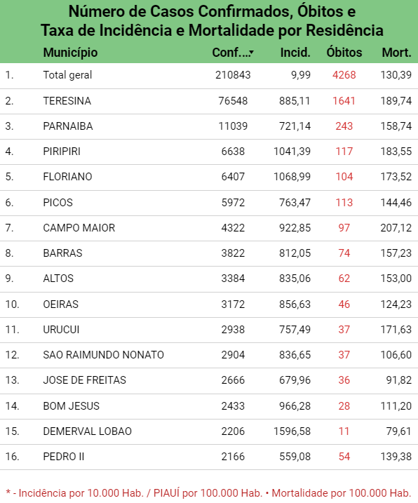Click the PEDRO II row
The width and height of the screenshot is (418, 503).
(x=209, y=457)
